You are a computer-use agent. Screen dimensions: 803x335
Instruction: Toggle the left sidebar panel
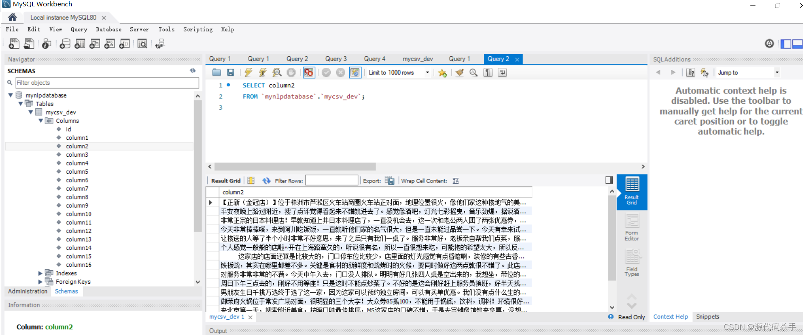pos(786,44)
